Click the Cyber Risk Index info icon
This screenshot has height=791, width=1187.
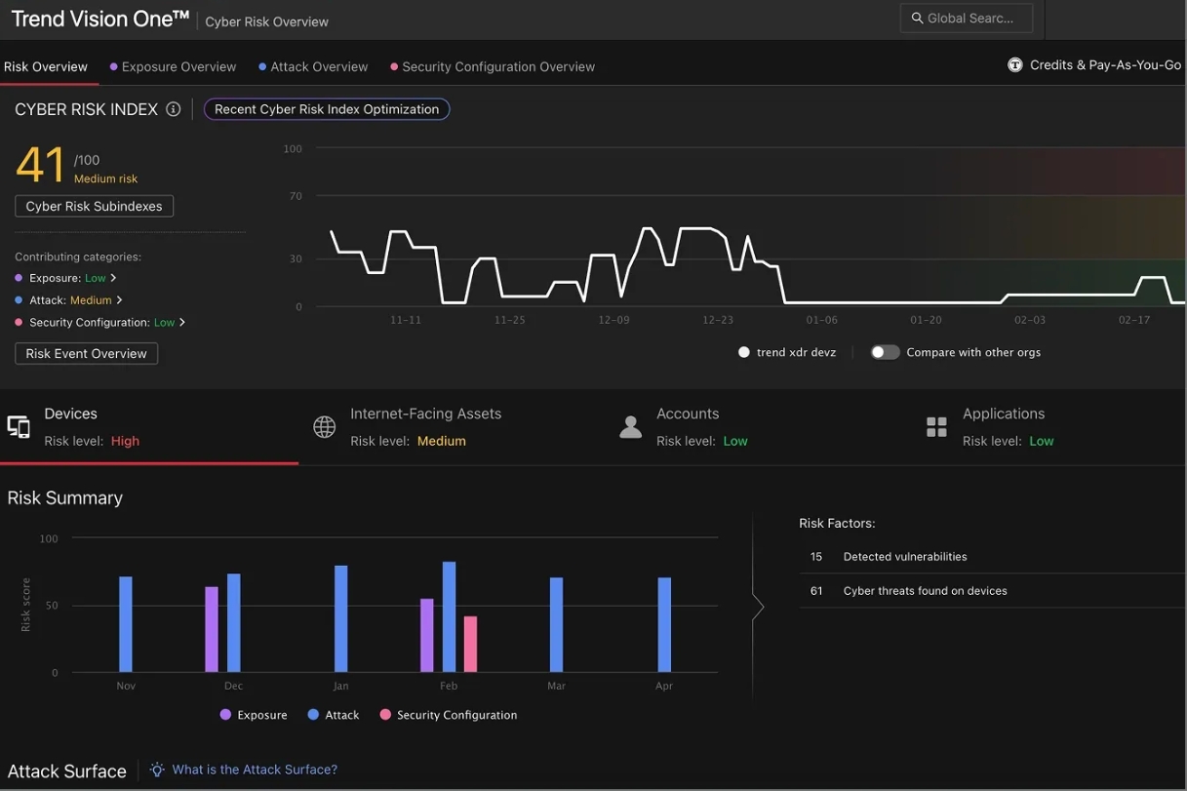tap(174, 109)
